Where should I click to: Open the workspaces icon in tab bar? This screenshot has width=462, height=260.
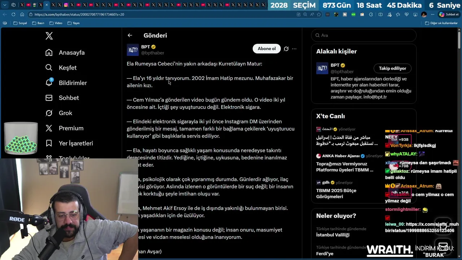(13, 5)
